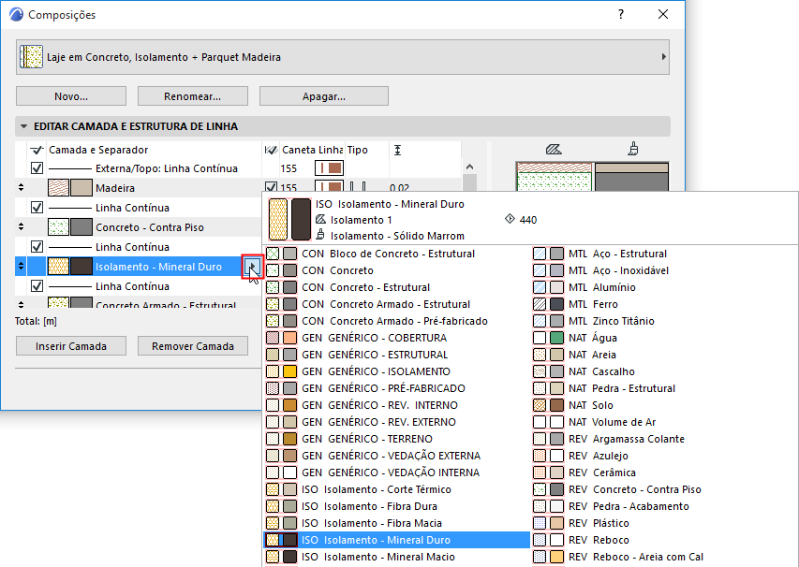The image size is (799, 567).
Task: Select MTL Aço - Estrutural material
Action: pyautogui.click(x=664, y=254)
